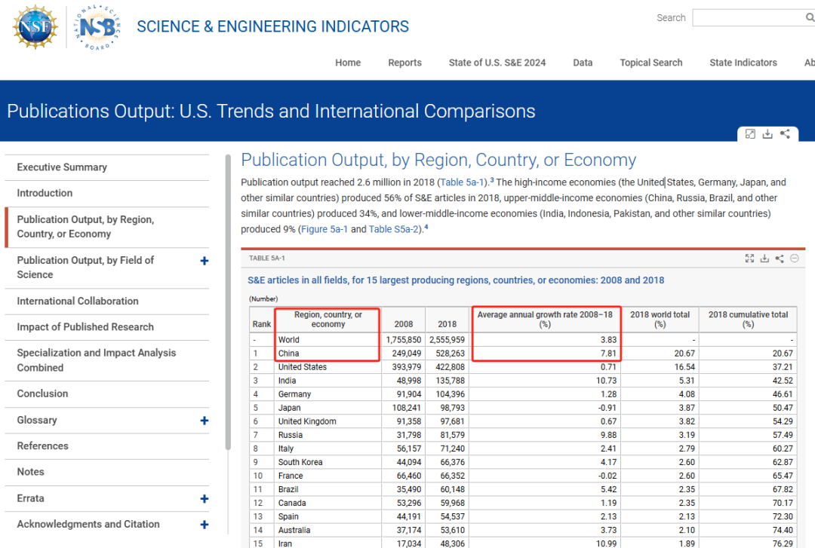This screenshot has height=548, width=815.
Task: Click Brazil's 60,148 value for 2018
Action: coord(452,489)
